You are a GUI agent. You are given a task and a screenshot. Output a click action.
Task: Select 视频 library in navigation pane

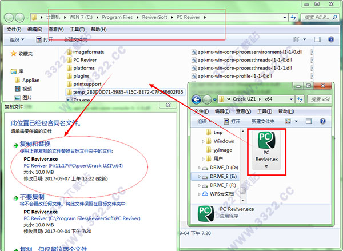click(x=23, y=89)
